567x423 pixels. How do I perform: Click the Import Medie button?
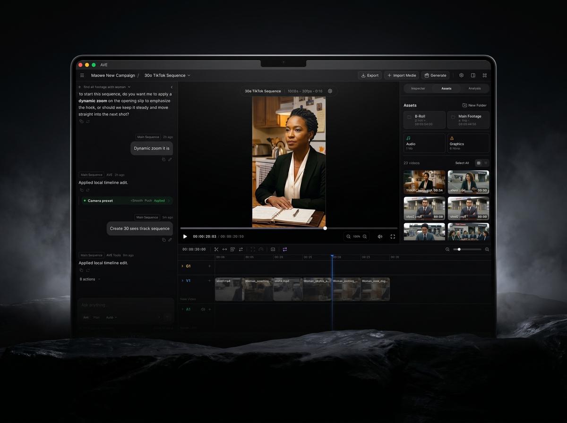click(x=402, y=76)
